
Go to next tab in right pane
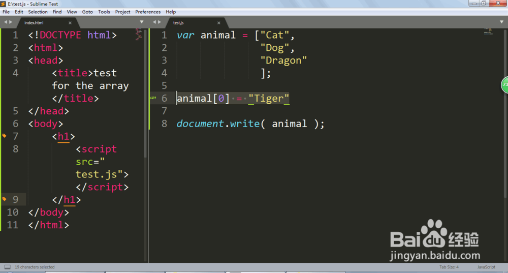(159, 22)
